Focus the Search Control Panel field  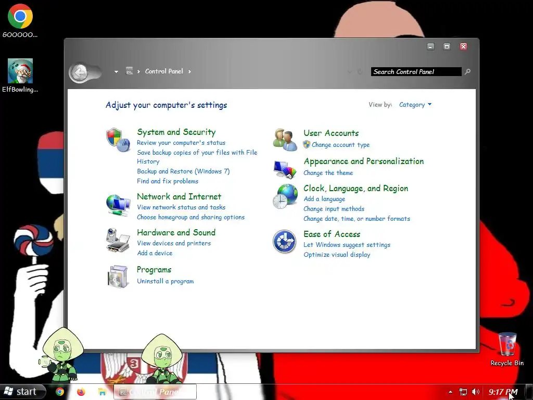416,71
